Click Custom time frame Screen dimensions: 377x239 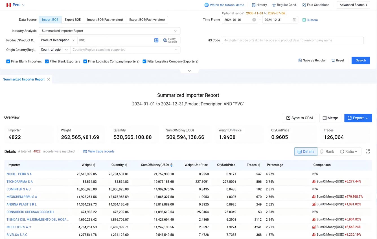tap(310, 20)
